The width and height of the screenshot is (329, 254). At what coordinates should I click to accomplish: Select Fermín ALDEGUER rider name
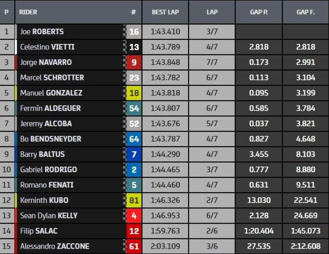pos(50,108)
